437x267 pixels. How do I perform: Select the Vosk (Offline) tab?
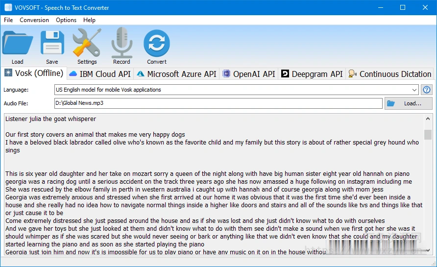(34, 73)
